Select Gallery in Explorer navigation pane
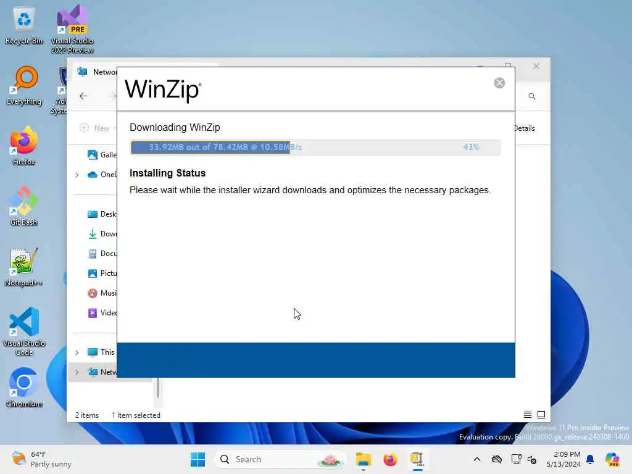 coord(102,155)
